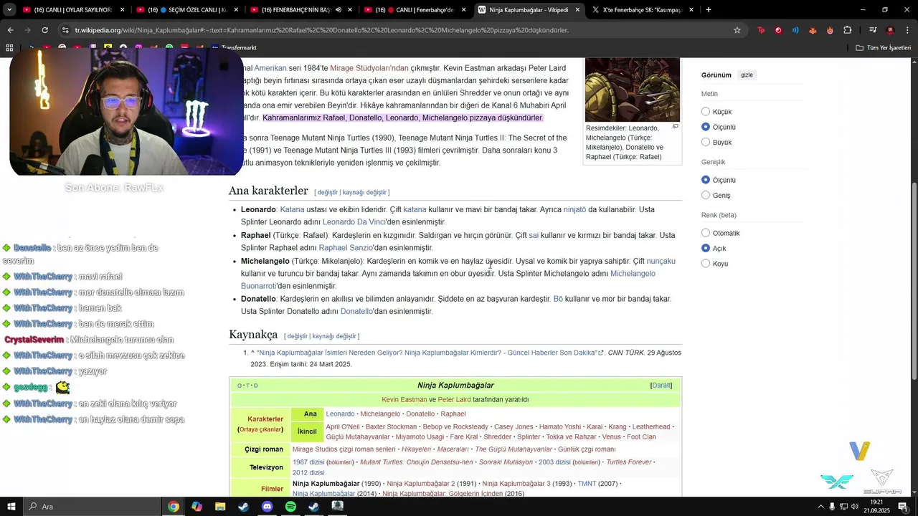Select Ölçünlü under Genişlik
The image size is (918, 516).
(x=706, y=180)
